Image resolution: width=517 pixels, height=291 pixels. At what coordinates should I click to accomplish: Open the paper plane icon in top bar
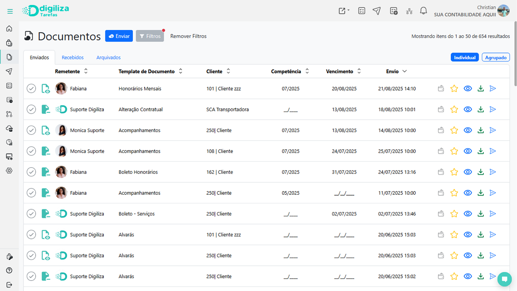tap(376, 11)
